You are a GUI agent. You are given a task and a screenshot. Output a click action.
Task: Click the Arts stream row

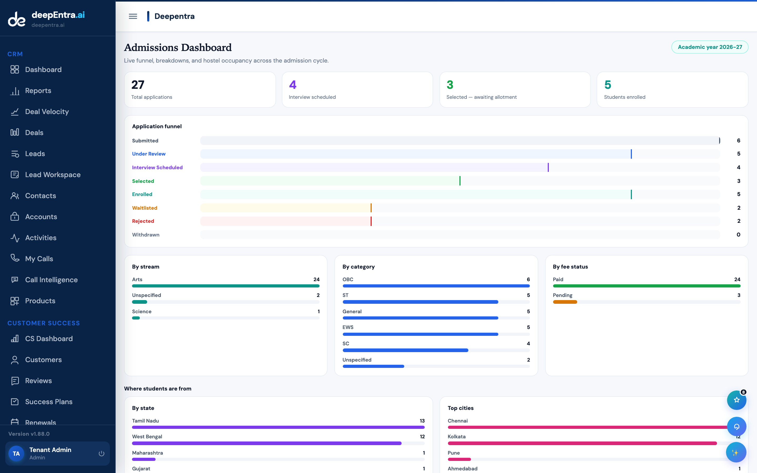226,282
